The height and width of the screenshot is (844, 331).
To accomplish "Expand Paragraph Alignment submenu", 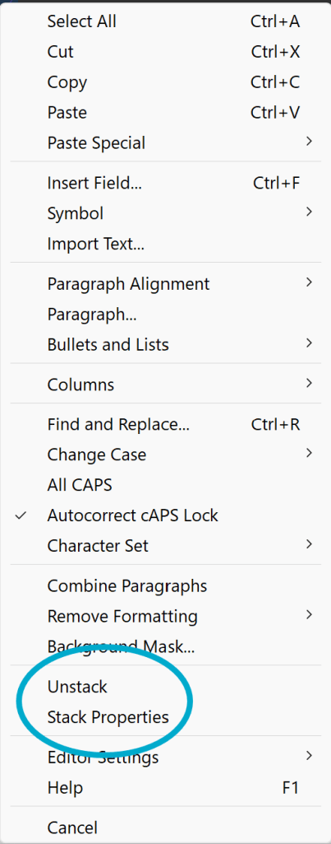I will (x=166, y=283).
